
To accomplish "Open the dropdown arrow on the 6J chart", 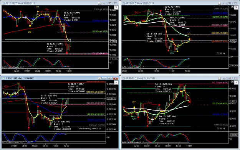I will coord(116,82).
